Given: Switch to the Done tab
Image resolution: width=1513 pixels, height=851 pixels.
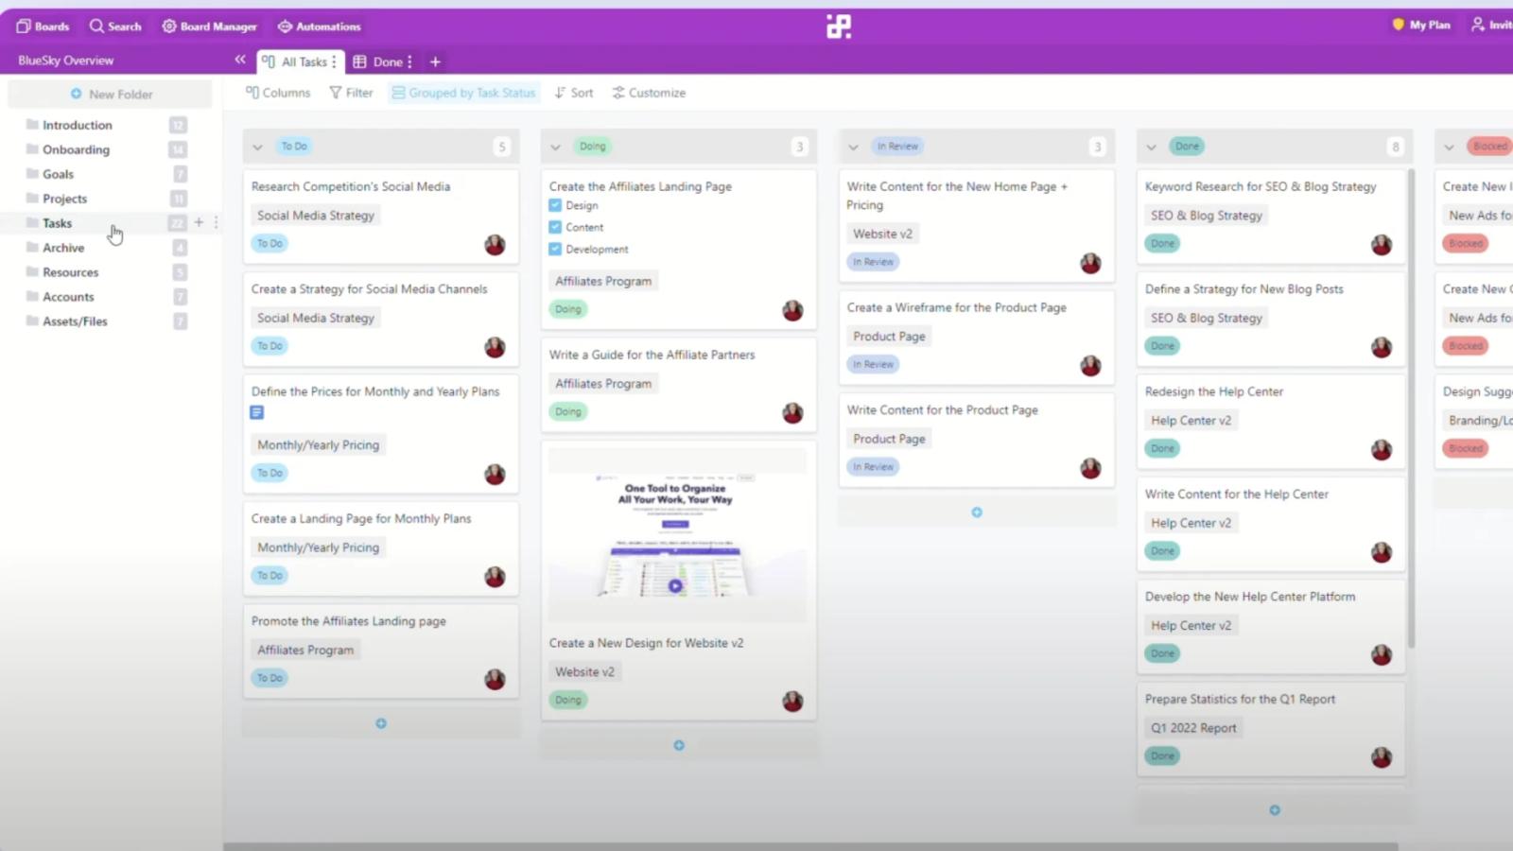Looking at the screenshot, I should [378, 61].
